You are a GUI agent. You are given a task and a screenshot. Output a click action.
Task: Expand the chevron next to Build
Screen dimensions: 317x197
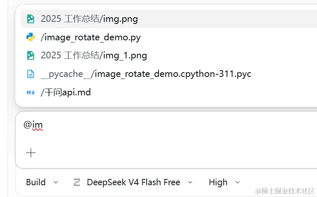click(x=56, y=182)
